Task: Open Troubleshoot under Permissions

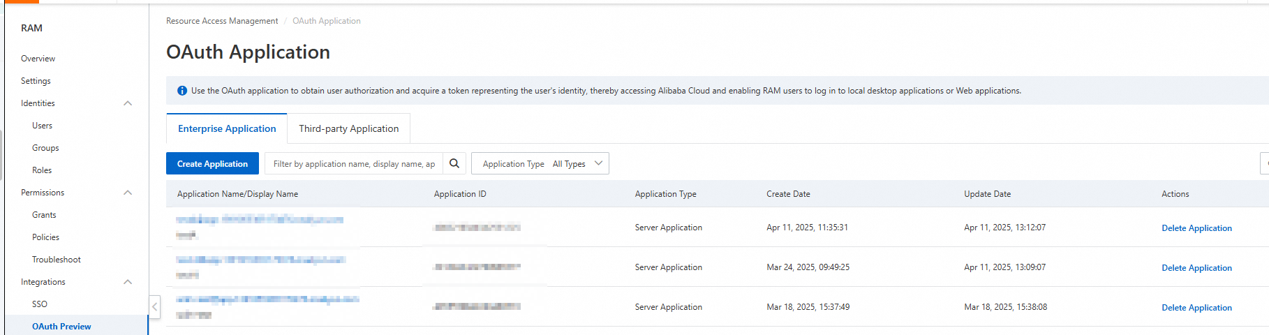Action: click(x=57, y=260)
